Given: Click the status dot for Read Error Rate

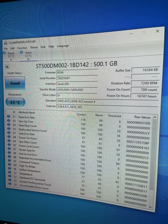Looking at the screenshot, I should click(x=9, y=116).
